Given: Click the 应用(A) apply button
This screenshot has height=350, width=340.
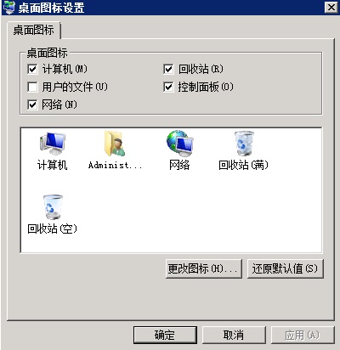Looking at the screenshot, I should (x=303, y=335).
